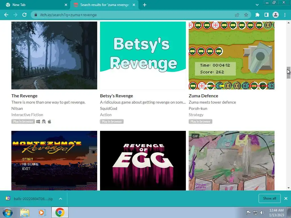This screenshot has height=218, width=291.
Task: Click the lock icon in address bar
Action: [x=36, y=15]
